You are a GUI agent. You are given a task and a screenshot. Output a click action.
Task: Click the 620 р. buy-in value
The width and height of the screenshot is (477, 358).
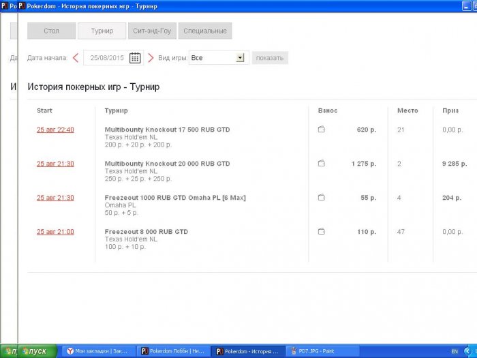(367, 130)
